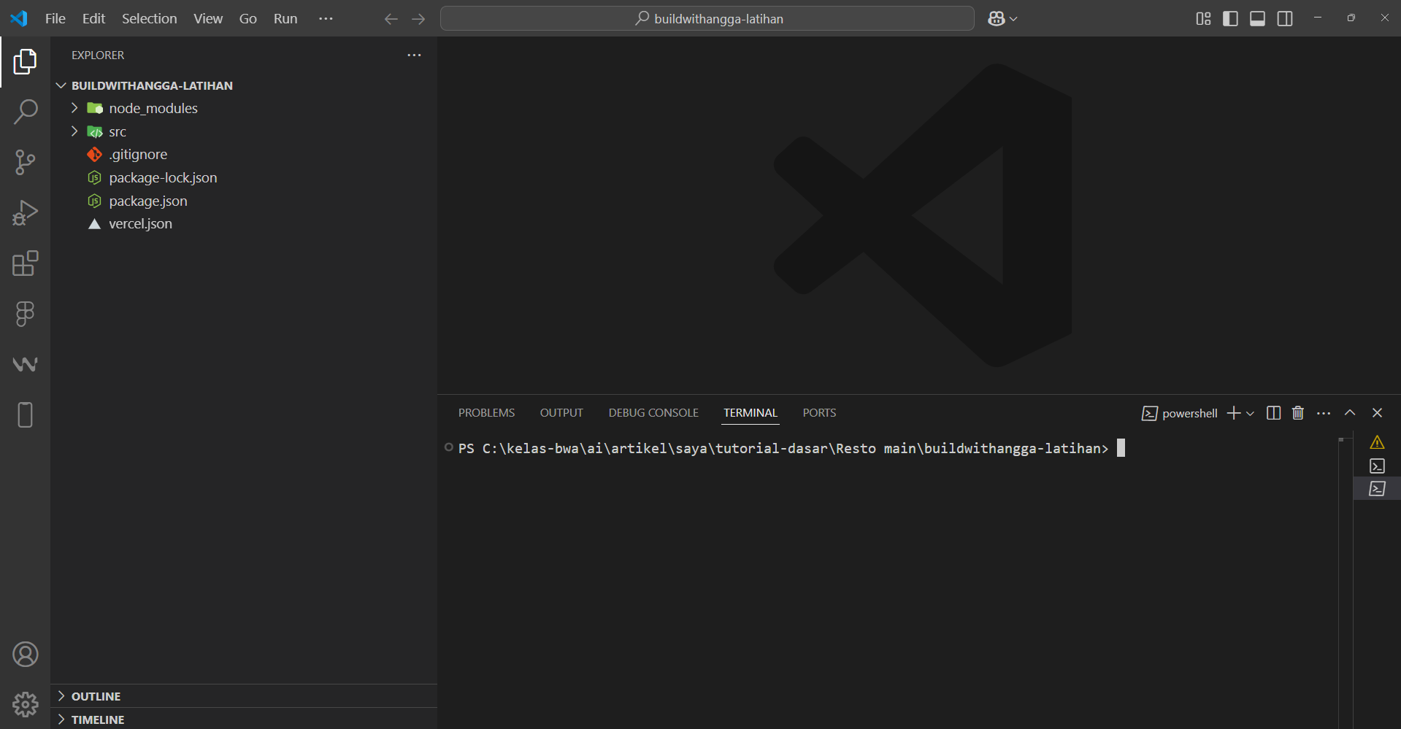Go forward using the right arrow
1401x729 pixels.
coord(418,19)
